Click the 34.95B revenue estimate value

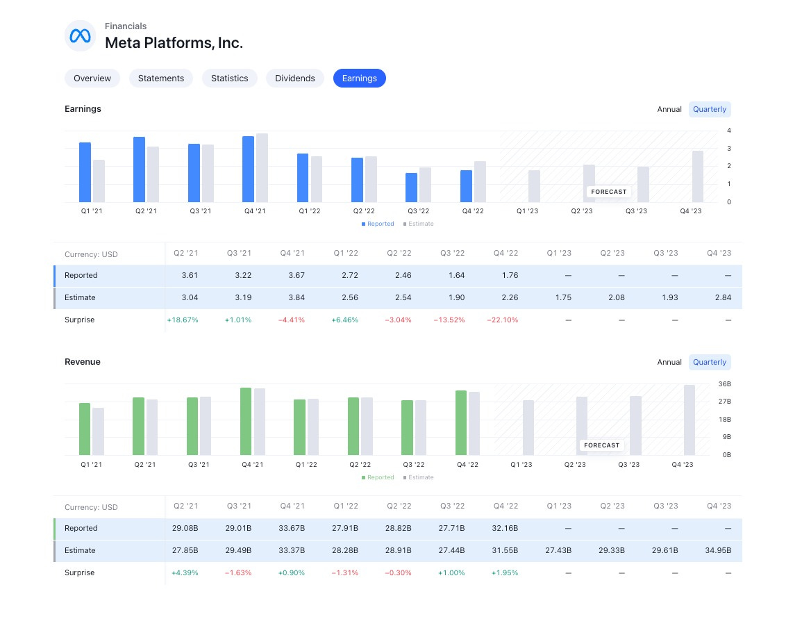[718, 550]
